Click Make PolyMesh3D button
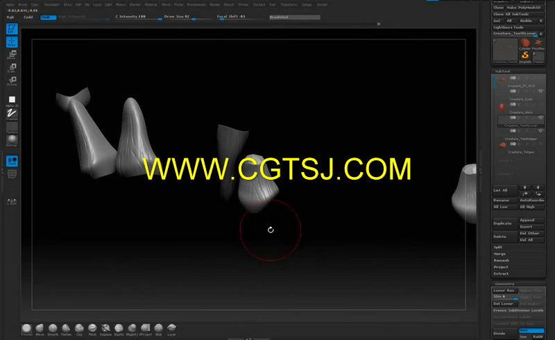This screenshot has width=555, height=340. 525,8
